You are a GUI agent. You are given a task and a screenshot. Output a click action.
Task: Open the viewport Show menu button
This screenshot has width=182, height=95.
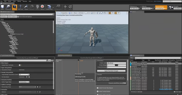[75, 13]
